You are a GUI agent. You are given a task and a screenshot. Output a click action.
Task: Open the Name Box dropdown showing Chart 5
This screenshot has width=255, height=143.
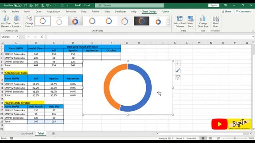point(17,37)
